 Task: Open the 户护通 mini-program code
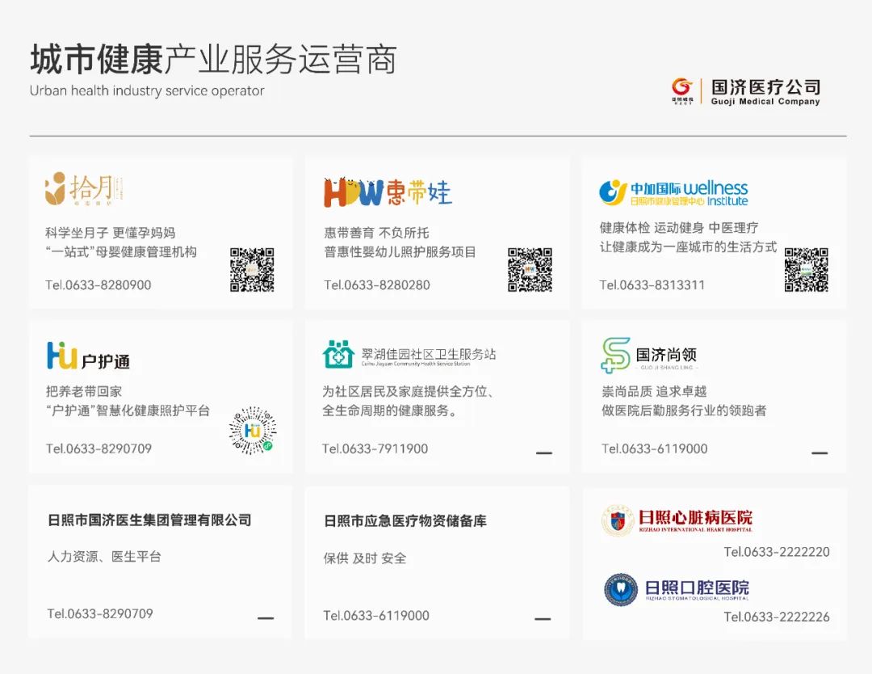pyautogui.click(x=253, y=430)
